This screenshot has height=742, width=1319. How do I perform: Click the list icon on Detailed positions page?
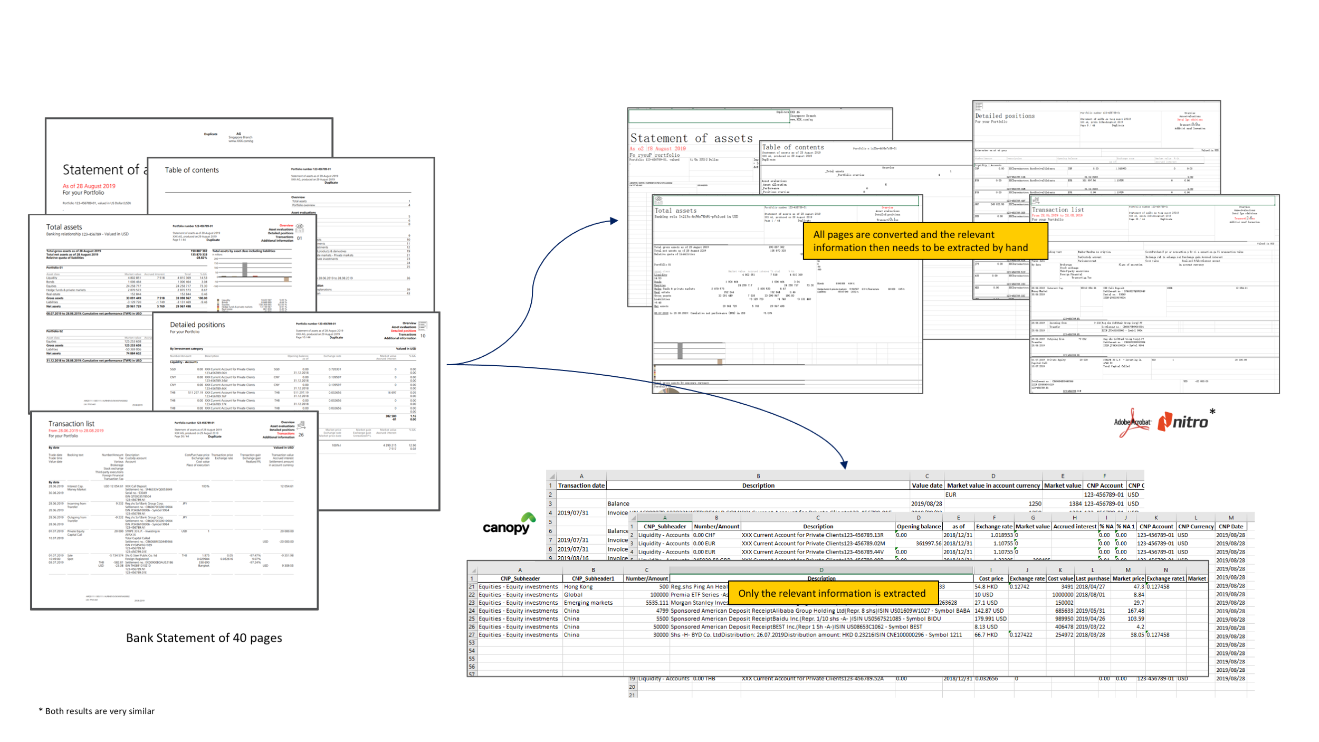[x=423, y=326]
